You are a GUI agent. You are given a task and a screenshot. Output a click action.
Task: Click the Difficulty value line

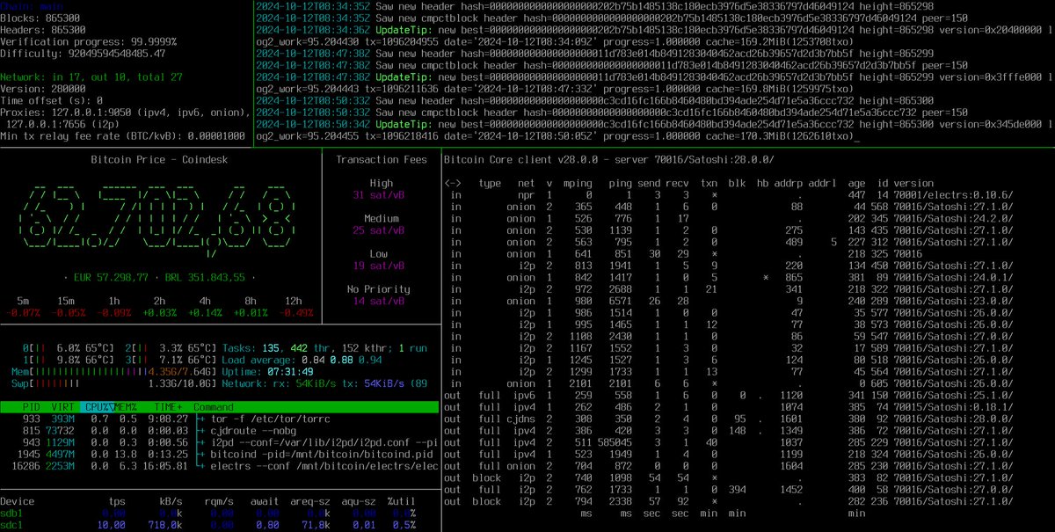tap(83, 53)
